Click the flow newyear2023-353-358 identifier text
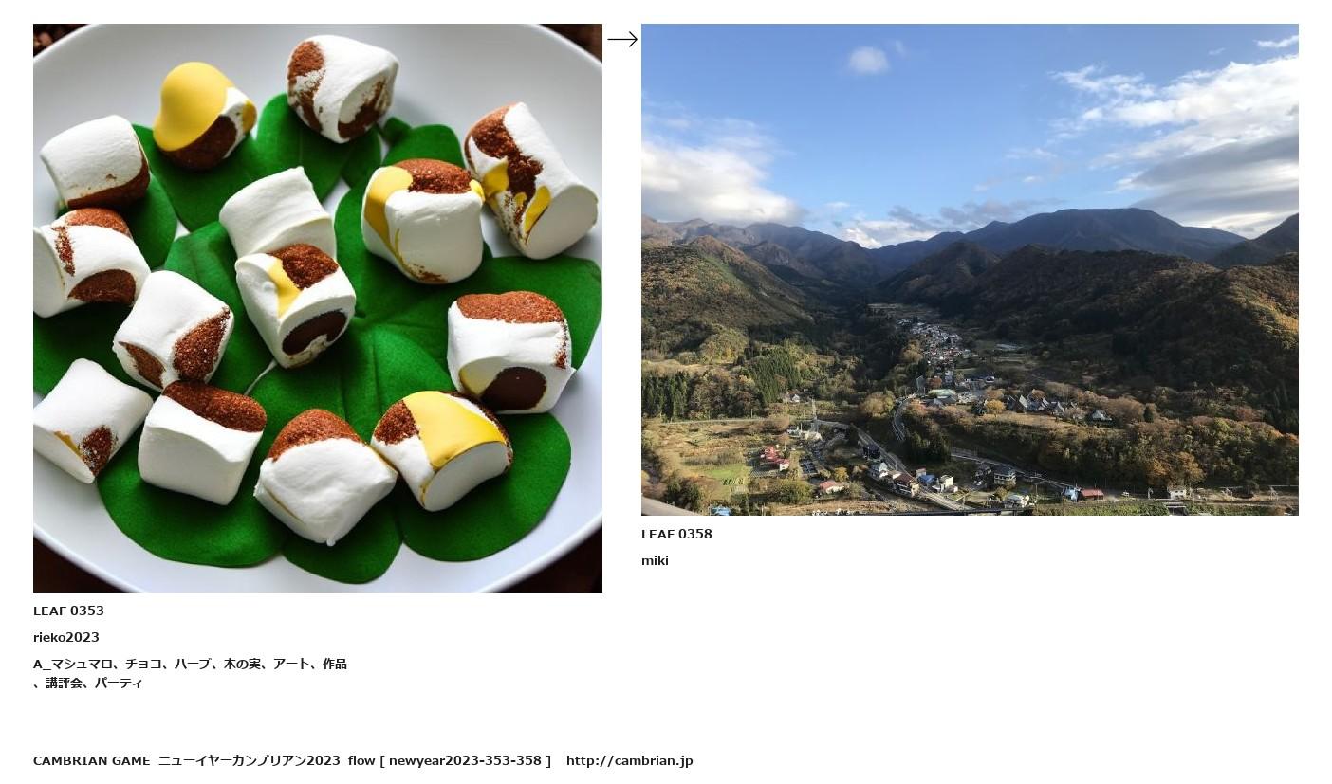The height and width of the screenshot is (784, 1332). point(449,760)
